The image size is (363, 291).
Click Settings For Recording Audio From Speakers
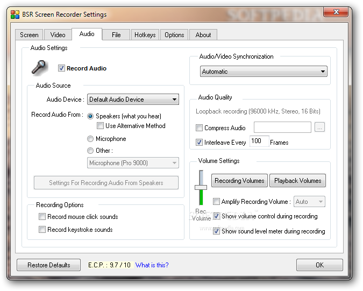coord(106,183)
